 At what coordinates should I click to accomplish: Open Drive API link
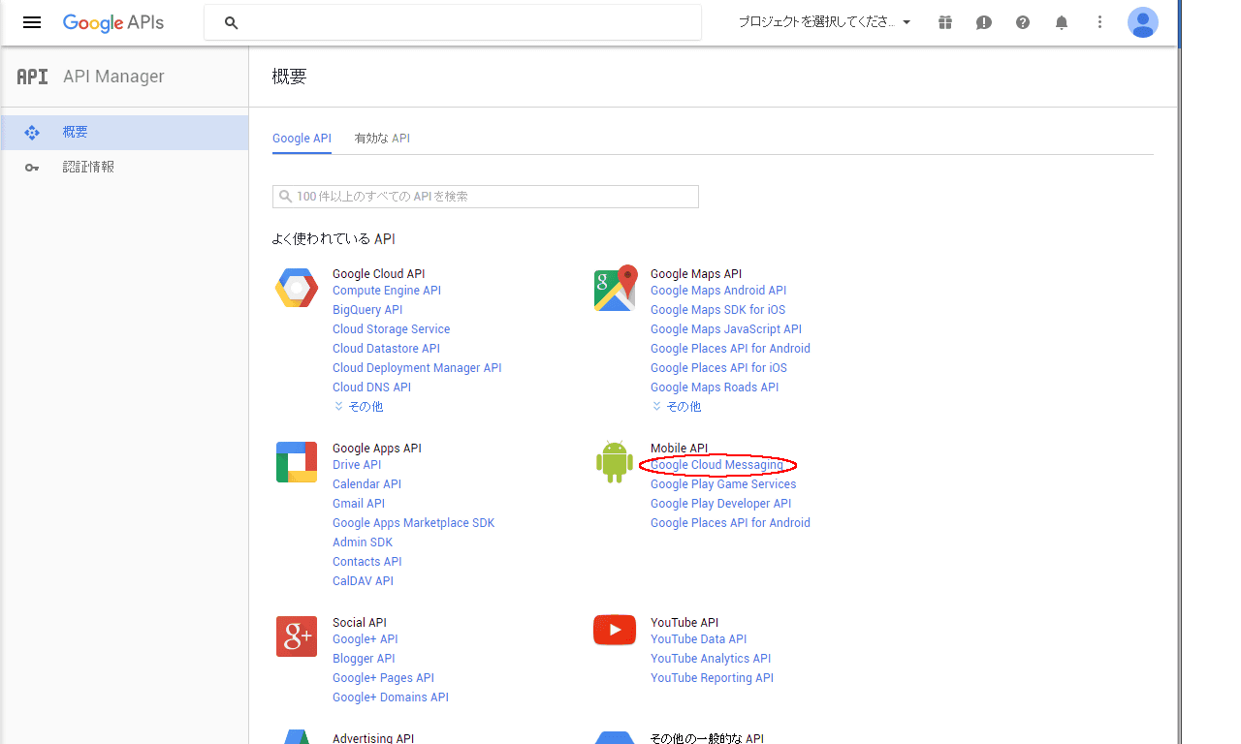[357, 465]
